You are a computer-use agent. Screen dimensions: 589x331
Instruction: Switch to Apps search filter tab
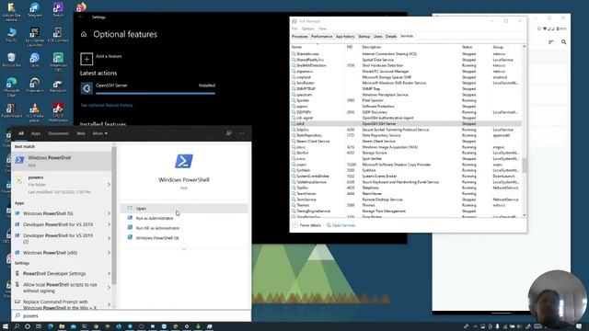tap(36, 133)
